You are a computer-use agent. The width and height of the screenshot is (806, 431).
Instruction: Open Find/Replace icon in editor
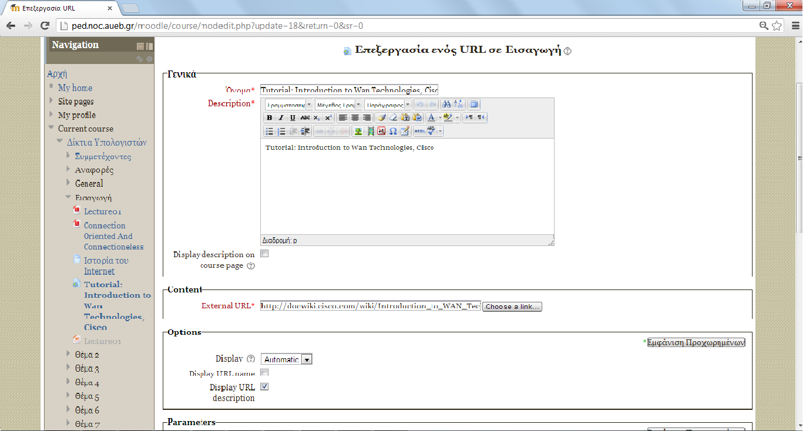point(458,105)
